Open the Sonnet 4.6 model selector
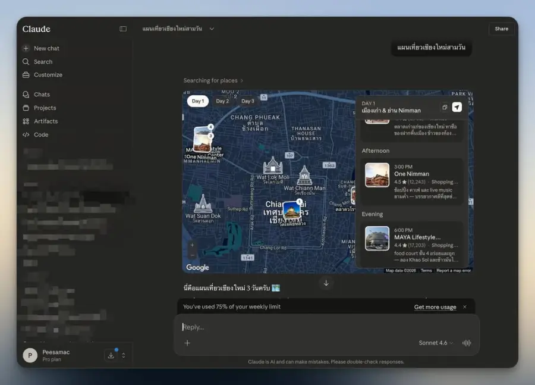The height and width of the screenshot is (385, 535). click(436, 343)
